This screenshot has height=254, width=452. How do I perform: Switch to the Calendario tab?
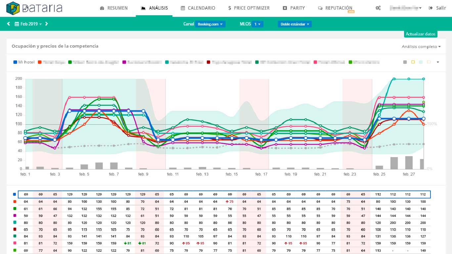point(198,8)
